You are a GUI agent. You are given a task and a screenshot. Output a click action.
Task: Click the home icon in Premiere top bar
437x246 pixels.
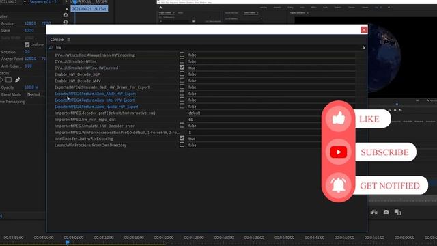coord(160,8)
